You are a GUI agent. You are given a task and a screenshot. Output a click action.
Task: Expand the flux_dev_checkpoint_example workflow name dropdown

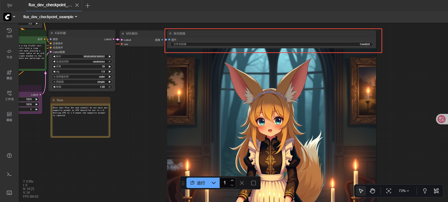tap(50, 17)
